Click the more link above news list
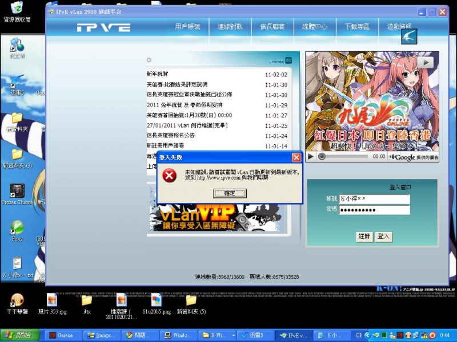This screenshot has width=457, height=342. [x=276, y=62]
